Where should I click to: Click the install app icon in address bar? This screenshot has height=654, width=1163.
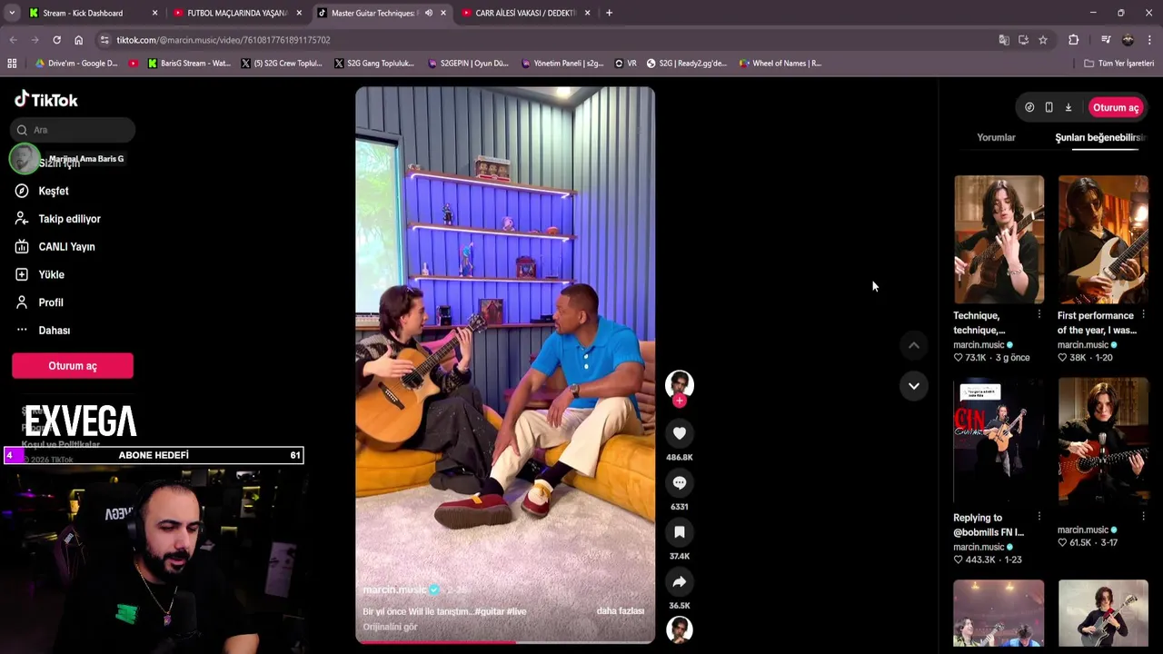coord(1023,40)
